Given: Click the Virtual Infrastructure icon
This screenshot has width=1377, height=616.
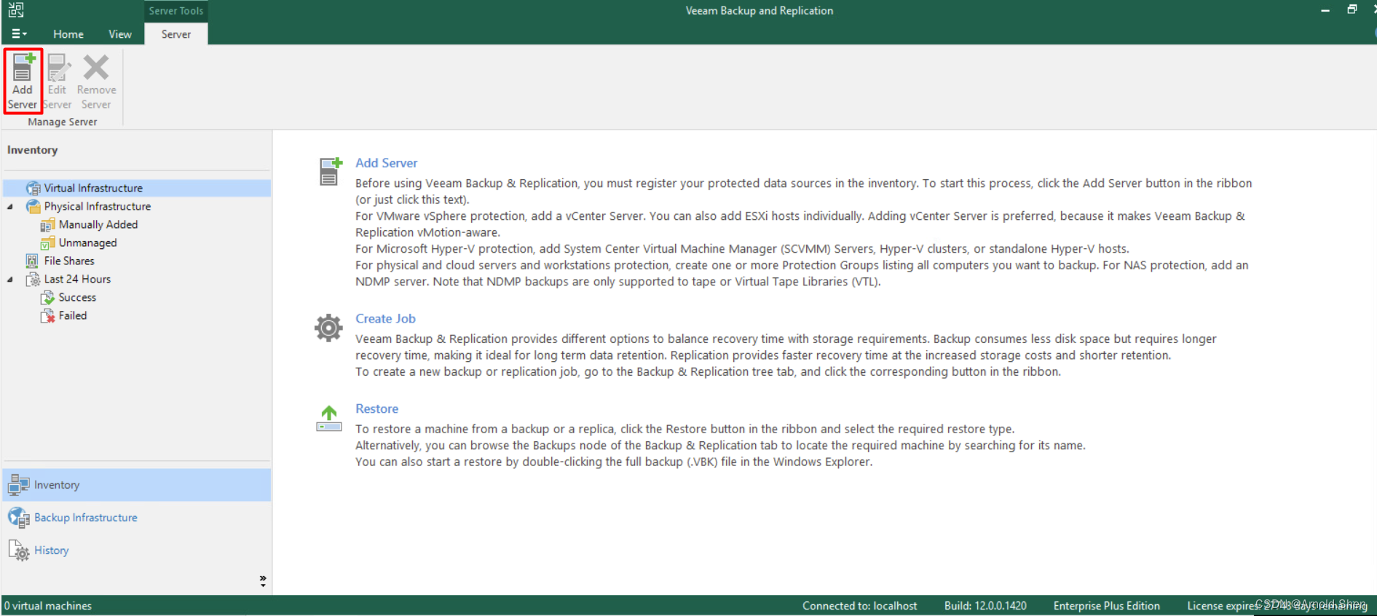Looking at the screenshot, I should tap(33, 188).
